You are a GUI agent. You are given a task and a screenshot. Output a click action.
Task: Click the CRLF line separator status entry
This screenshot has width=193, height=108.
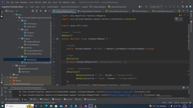pos(170,103)
